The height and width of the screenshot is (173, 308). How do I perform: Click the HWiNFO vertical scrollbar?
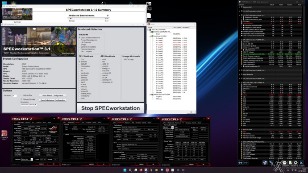click(x=304, y=39)
